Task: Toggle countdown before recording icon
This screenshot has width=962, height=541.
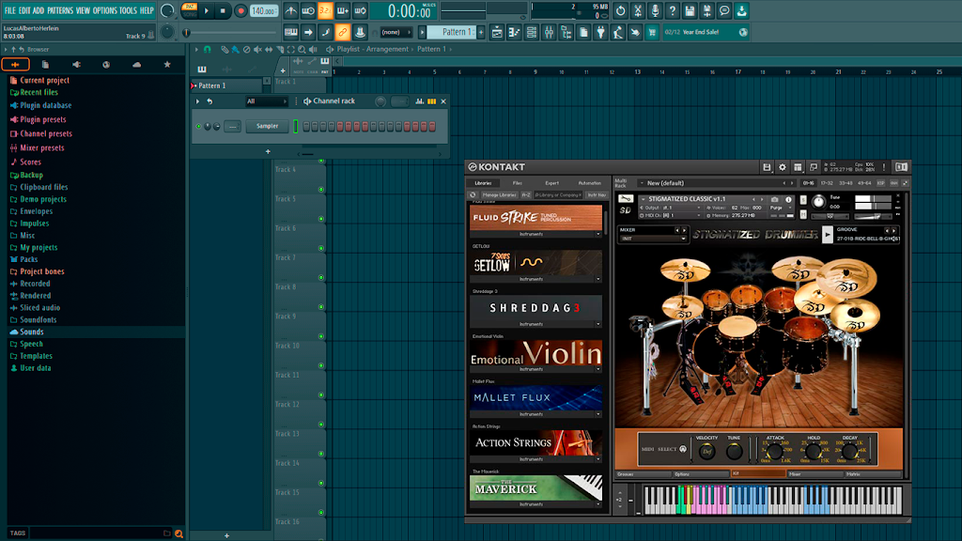Action: (x=325, y=10)
